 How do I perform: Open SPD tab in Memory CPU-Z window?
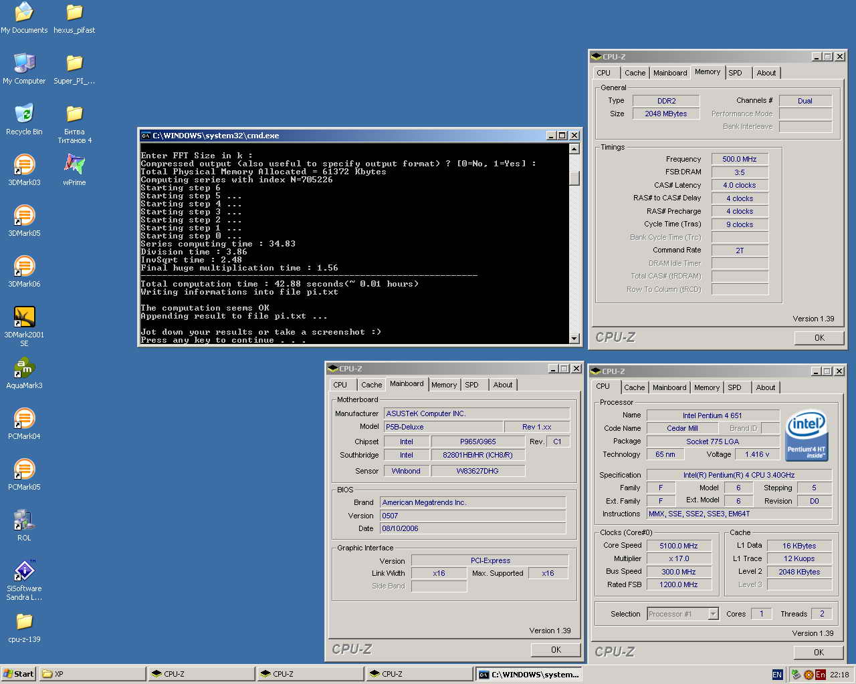click(736, 73)
